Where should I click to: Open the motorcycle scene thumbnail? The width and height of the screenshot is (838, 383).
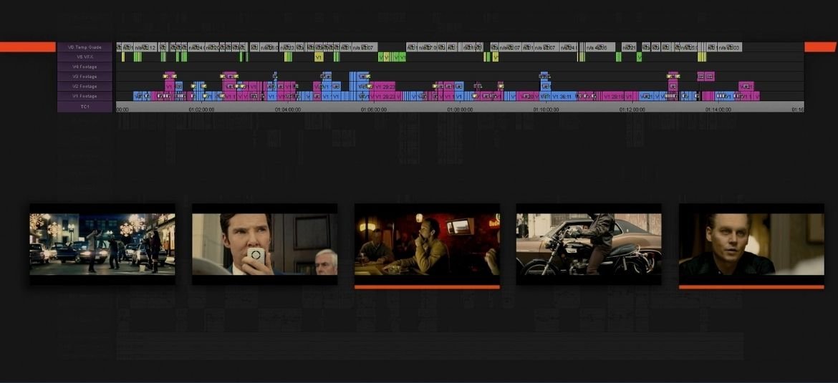point(589,244)
